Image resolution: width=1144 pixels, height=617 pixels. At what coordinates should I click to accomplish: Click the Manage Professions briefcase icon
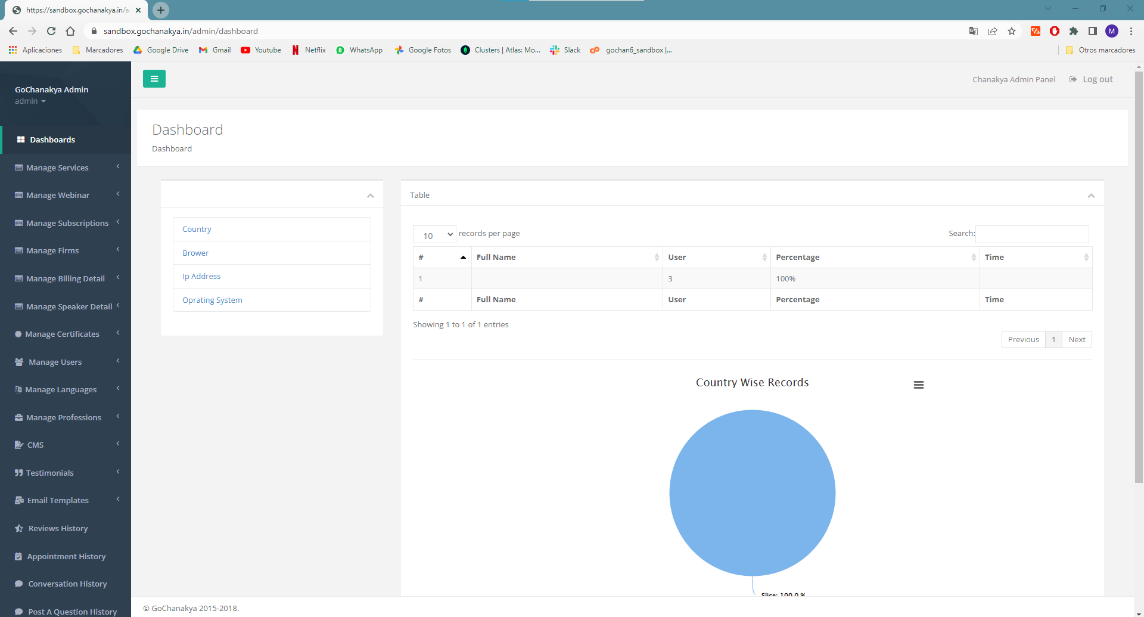tap(19, 417)
